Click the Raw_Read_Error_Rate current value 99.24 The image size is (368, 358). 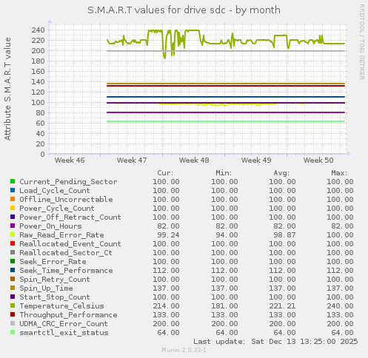tap(168, 235)
